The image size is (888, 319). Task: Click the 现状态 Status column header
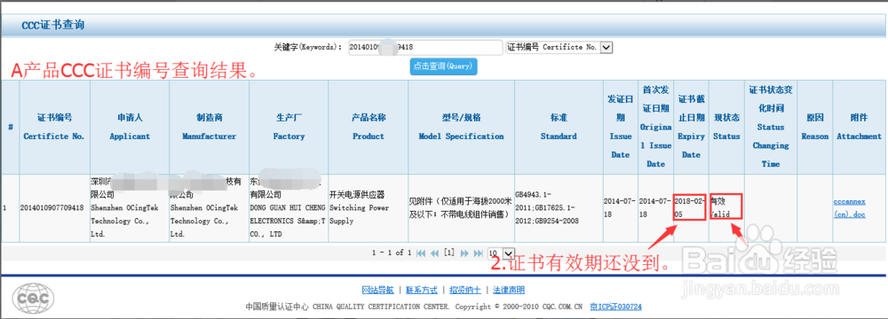726,128
